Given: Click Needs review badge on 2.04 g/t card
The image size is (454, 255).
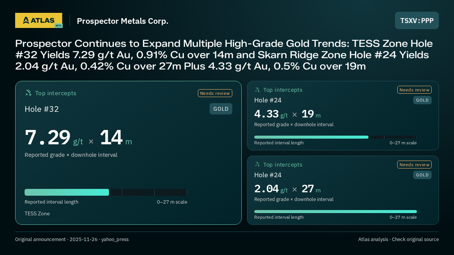Looking at the screenshot, I should [414, 165].
